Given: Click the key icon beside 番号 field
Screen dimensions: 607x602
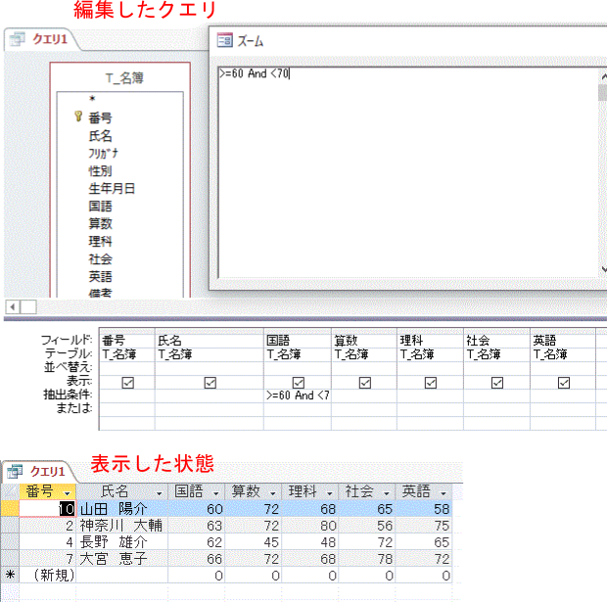Looking at the screenshot, I should tap(78, 116).
